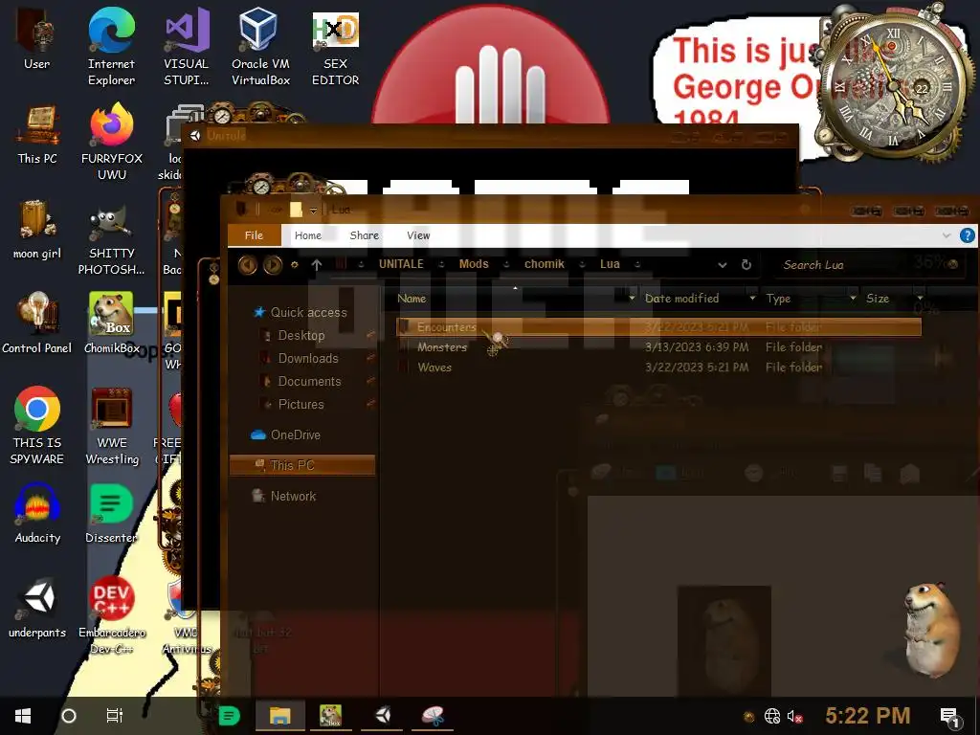Screen dimensions: 980x735
Task: Open Control Panel desktop icon
Action: click(x=37, y=323)
